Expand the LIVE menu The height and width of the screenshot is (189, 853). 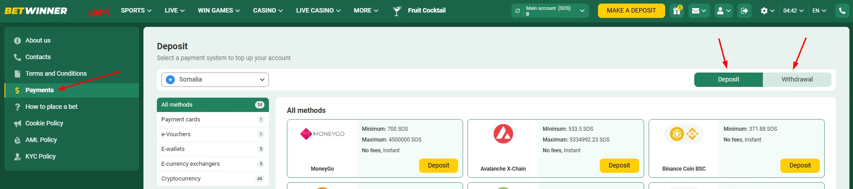[x=174, y=10]
